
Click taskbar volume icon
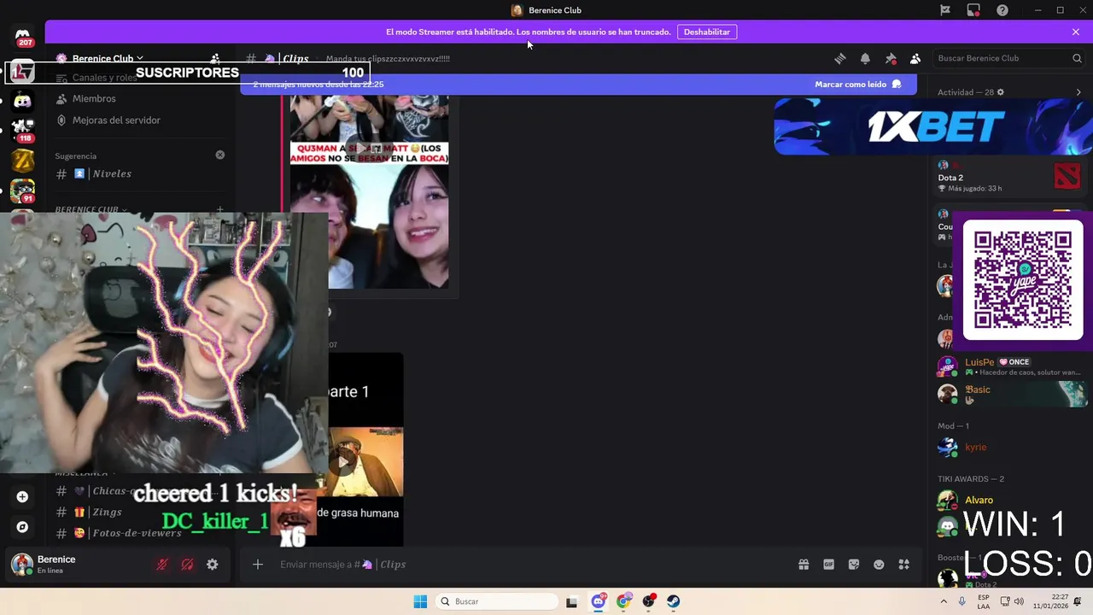1019,601
